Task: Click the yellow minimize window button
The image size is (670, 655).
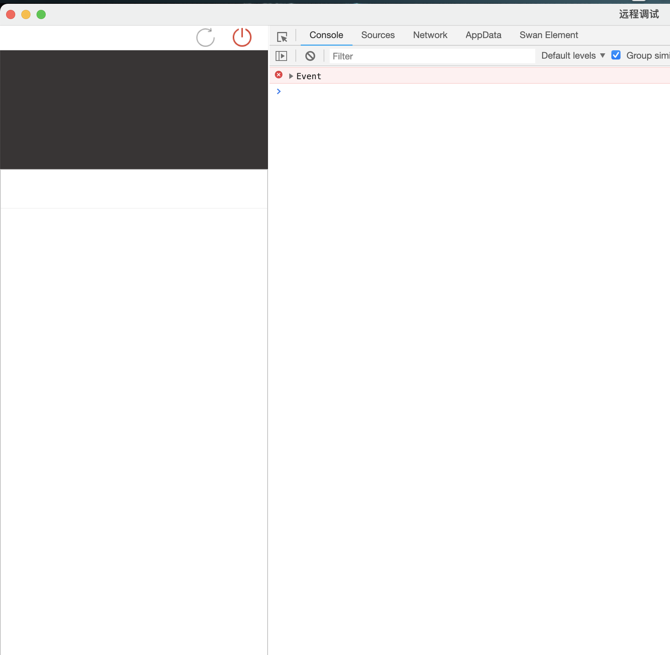Action: (26, 14)
